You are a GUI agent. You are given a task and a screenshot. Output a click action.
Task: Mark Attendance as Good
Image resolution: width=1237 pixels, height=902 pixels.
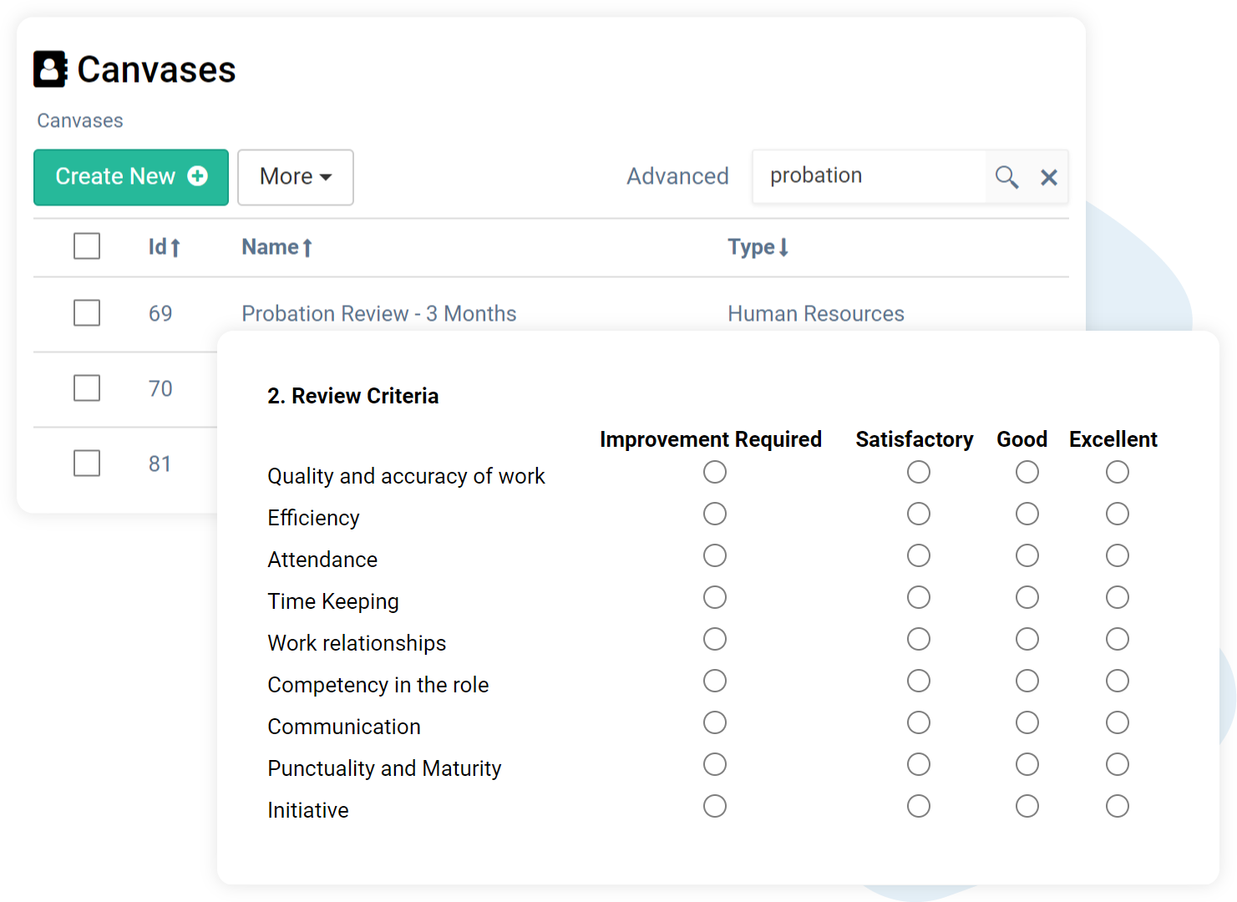pos(1027,555)
